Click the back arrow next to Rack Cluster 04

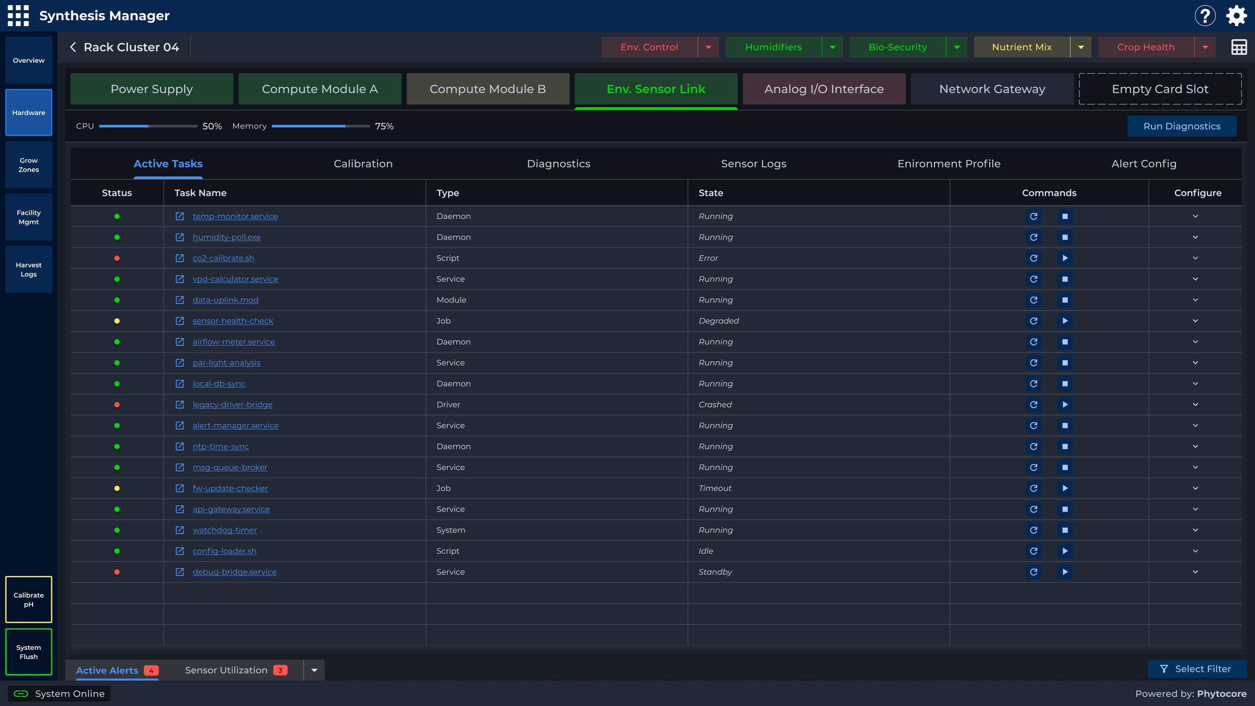tap(73, 47)
